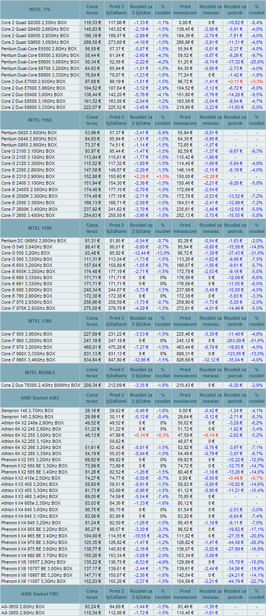Click Core i7 990X 3,46GHz BOX
This screenshot has width=266, height=616.
(x=28, y=360)
